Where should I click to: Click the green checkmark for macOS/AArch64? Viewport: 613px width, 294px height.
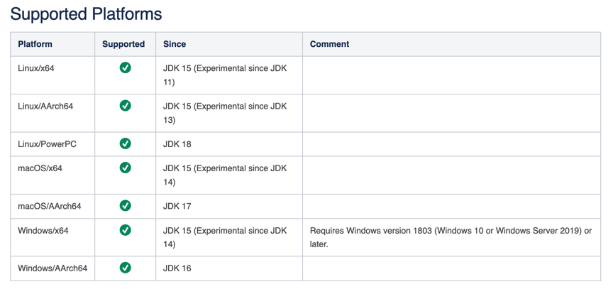(125, 205)
